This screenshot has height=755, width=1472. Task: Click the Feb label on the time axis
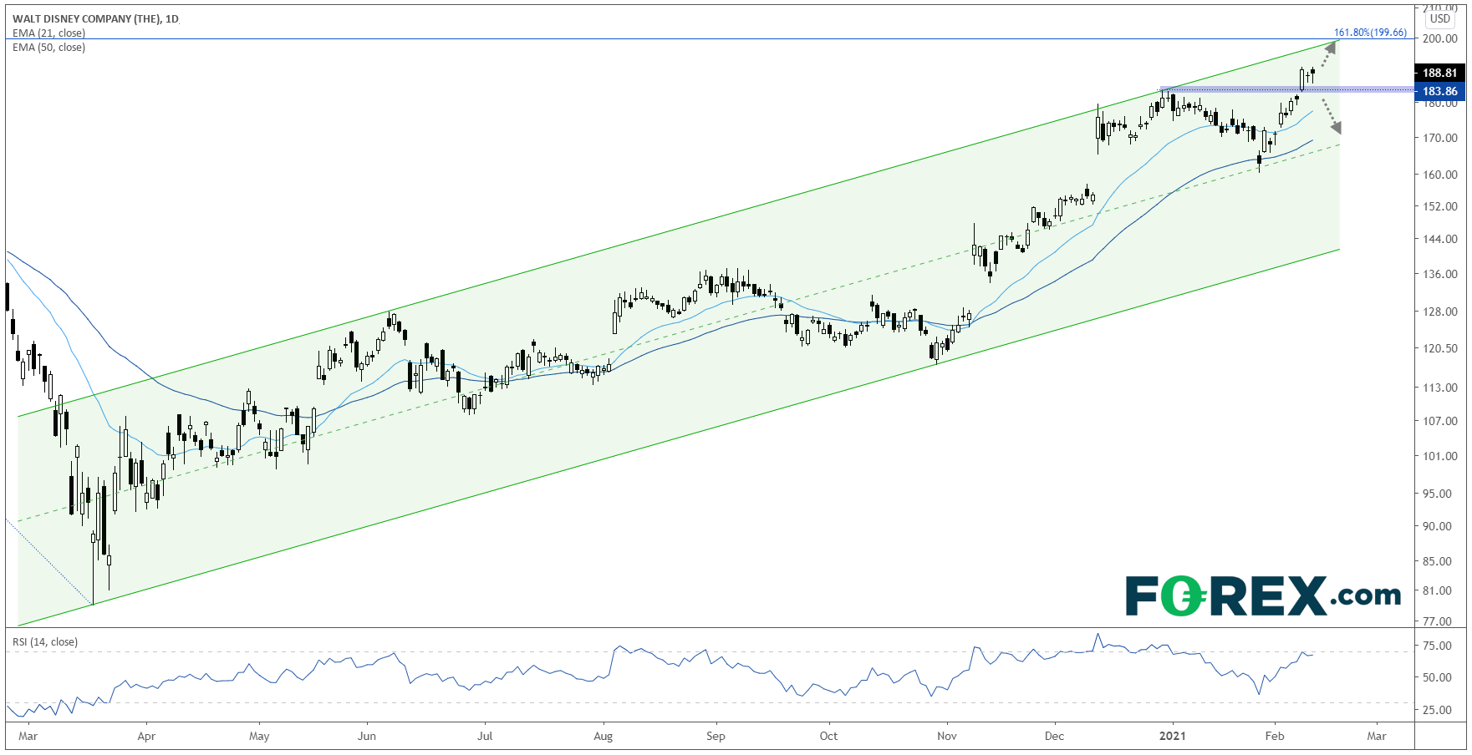(1275, 736)
